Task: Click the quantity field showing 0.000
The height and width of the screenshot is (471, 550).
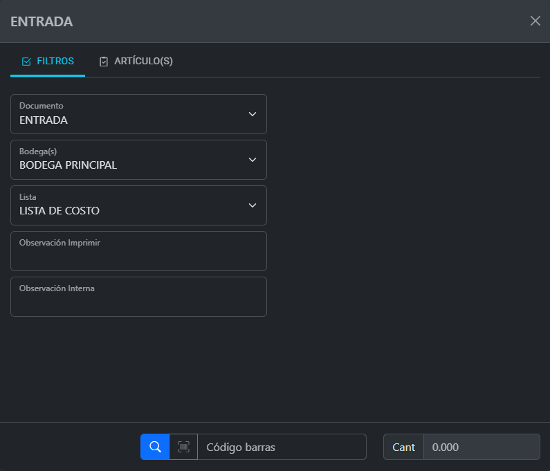Action: pos(481,447)
